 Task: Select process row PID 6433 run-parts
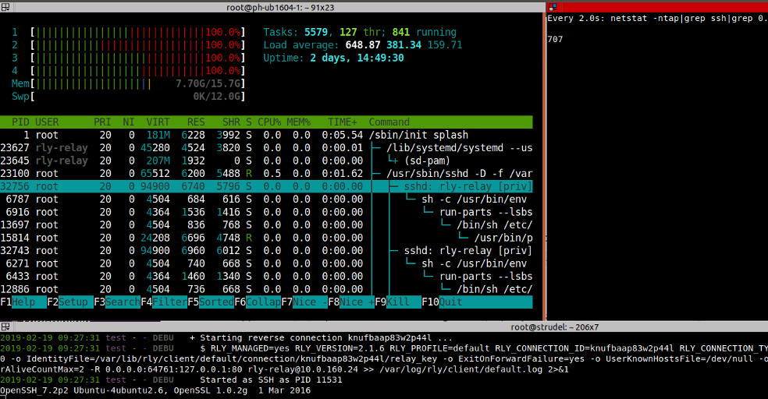pyautogui.click(x=266, y=277)
